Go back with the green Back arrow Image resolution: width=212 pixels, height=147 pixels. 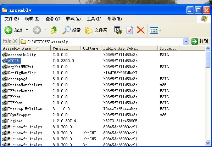[9, 30]
